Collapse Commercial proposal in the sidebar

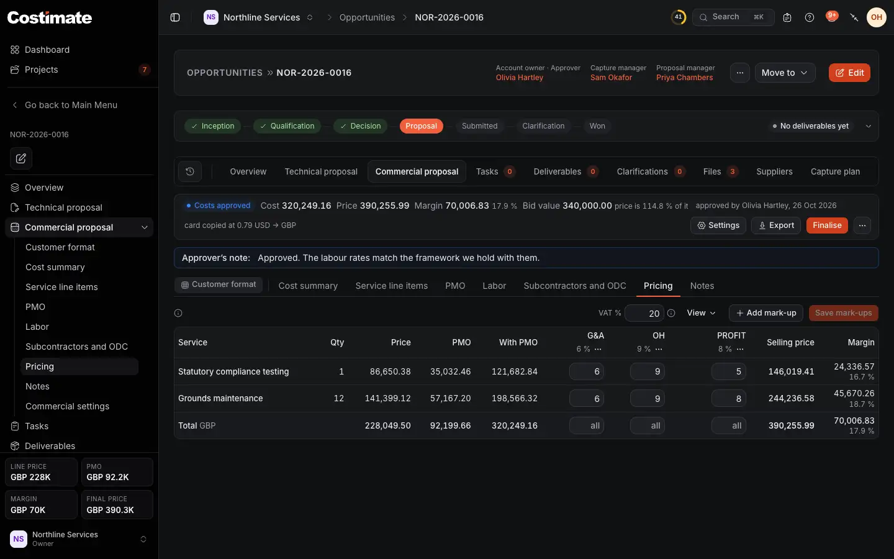tap(145, 227)
